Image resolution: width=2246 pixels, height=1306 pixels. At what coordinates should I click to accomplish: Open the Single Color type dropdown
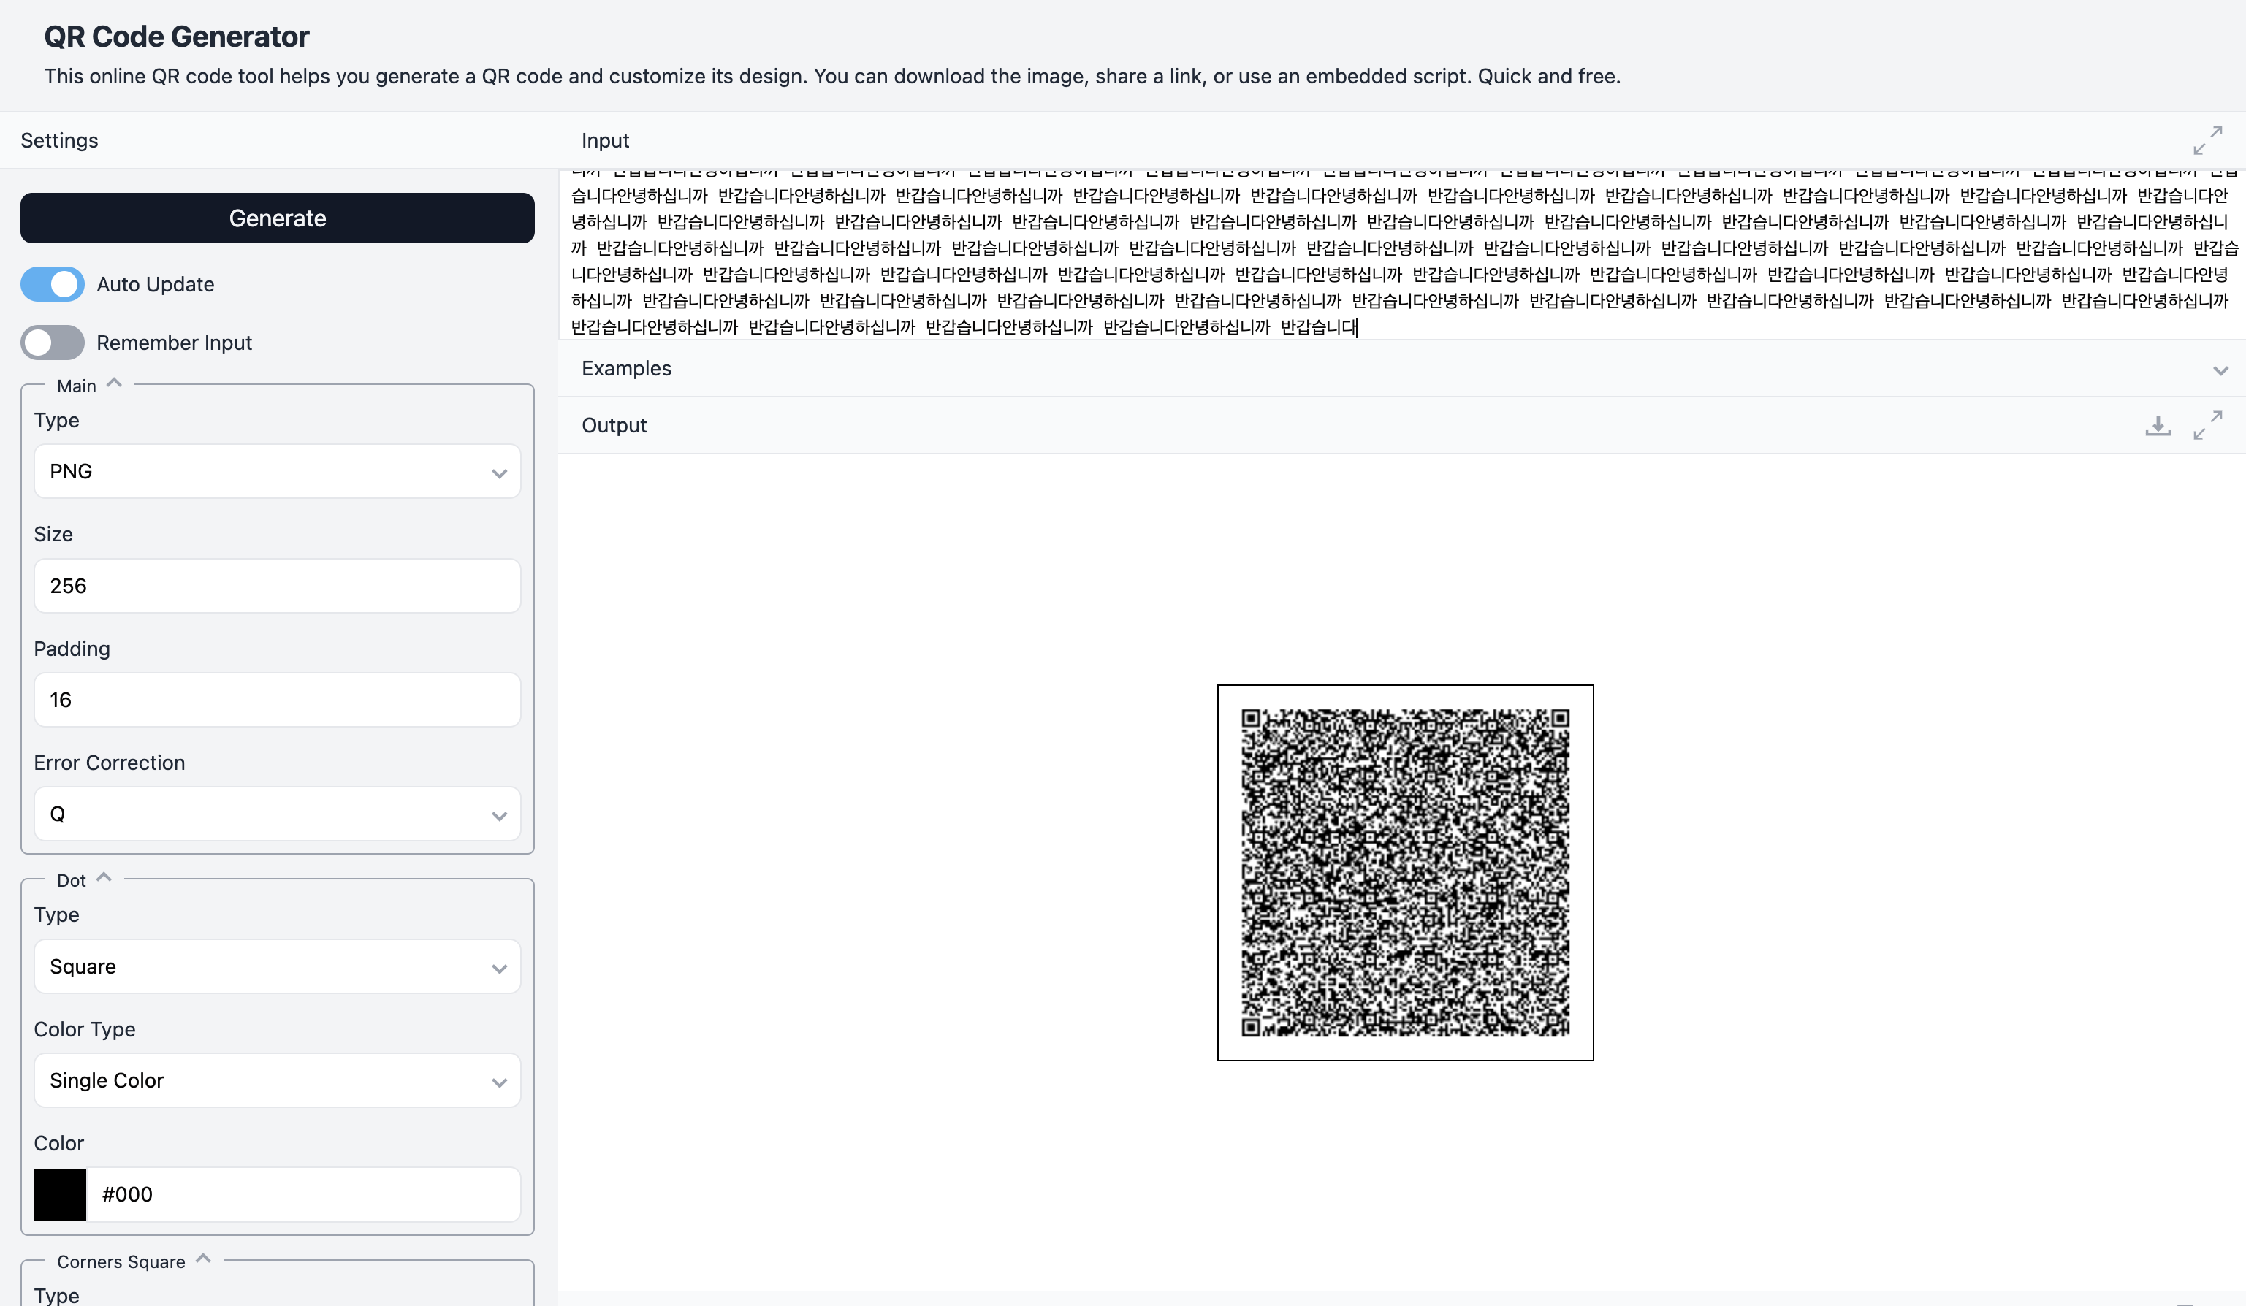click(277, 1080)
